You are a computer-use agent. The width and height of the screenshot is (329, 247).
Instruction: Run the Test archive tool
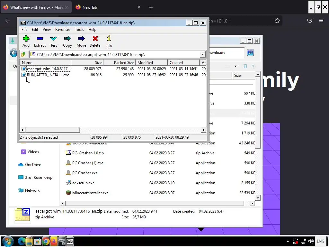coord(54,41)
